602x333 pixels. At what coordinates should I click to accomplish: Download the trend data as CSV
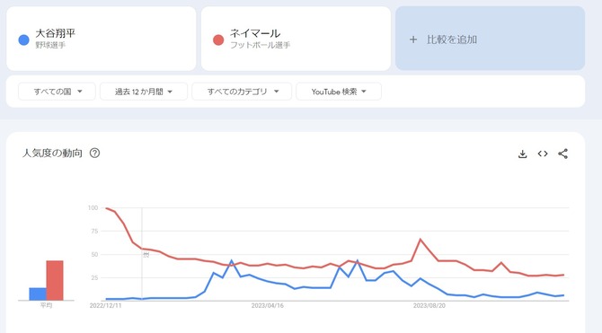(x=522, y=154)
